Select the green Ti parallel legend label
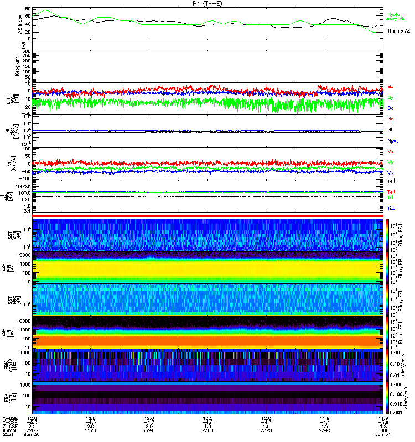Viewport: 415px width, 442px height. pyautogui.click(x=390, y=197)
